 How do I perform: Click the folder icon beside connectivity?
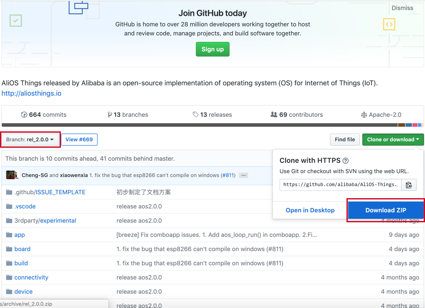[9, 277]
